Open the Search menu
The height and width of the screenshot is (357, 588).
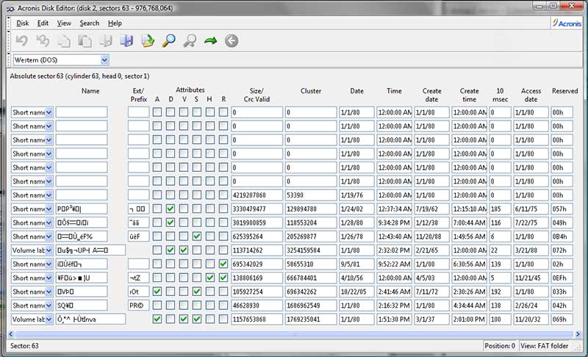89,24
